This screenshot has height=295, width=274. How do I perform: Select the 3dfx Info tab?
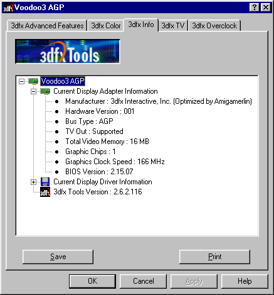click(x=141, y=25)
